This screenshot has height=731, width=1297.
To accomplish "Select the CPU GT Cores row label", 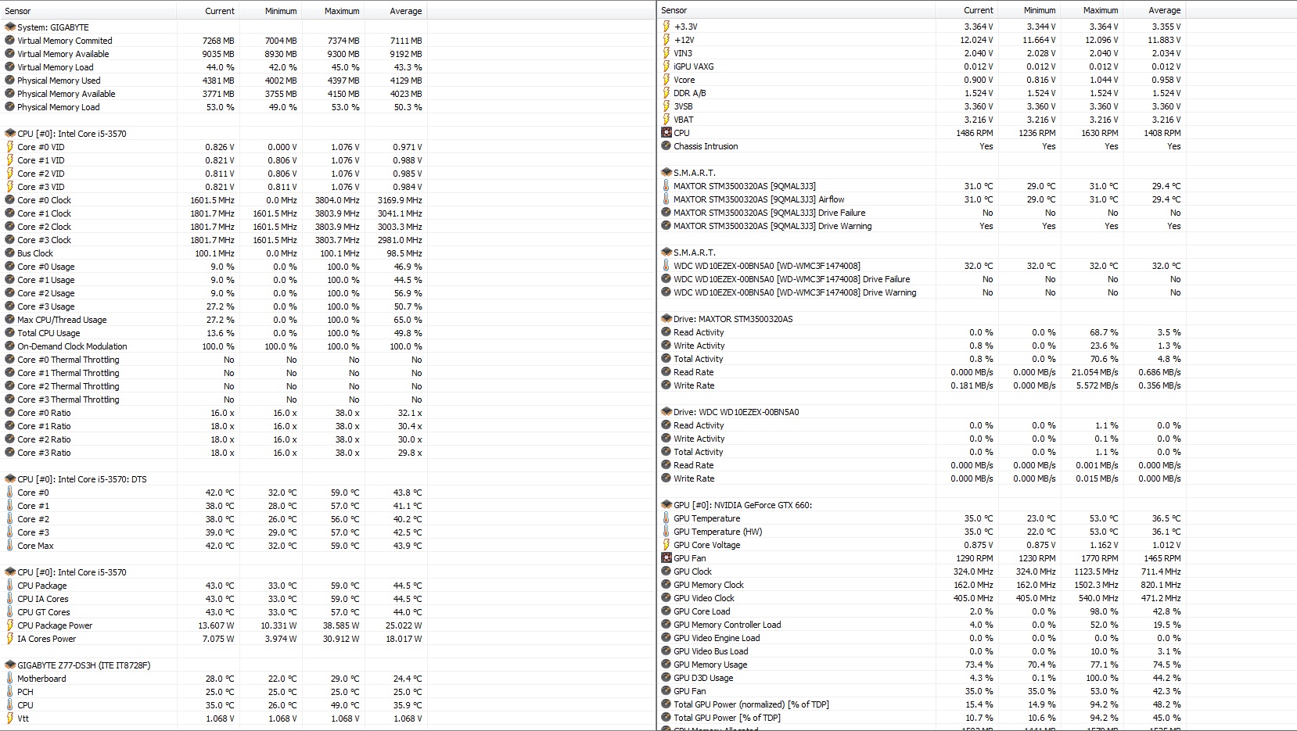I will 44,612.
